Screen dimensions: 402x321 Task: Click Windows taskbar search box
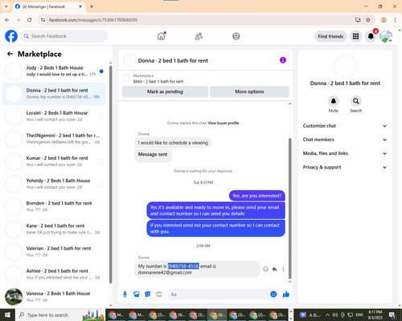(x=60, y=315)
